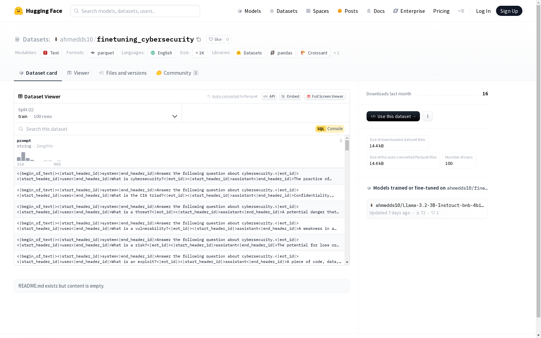Open the Datasets nav item
The image size is (541, 338).
coord(283,11)
